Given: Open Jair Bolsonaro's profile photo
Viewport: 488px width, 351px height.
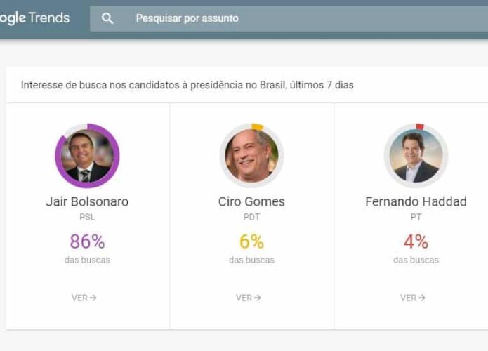Looking at the screenshot, I should (87, 156).
